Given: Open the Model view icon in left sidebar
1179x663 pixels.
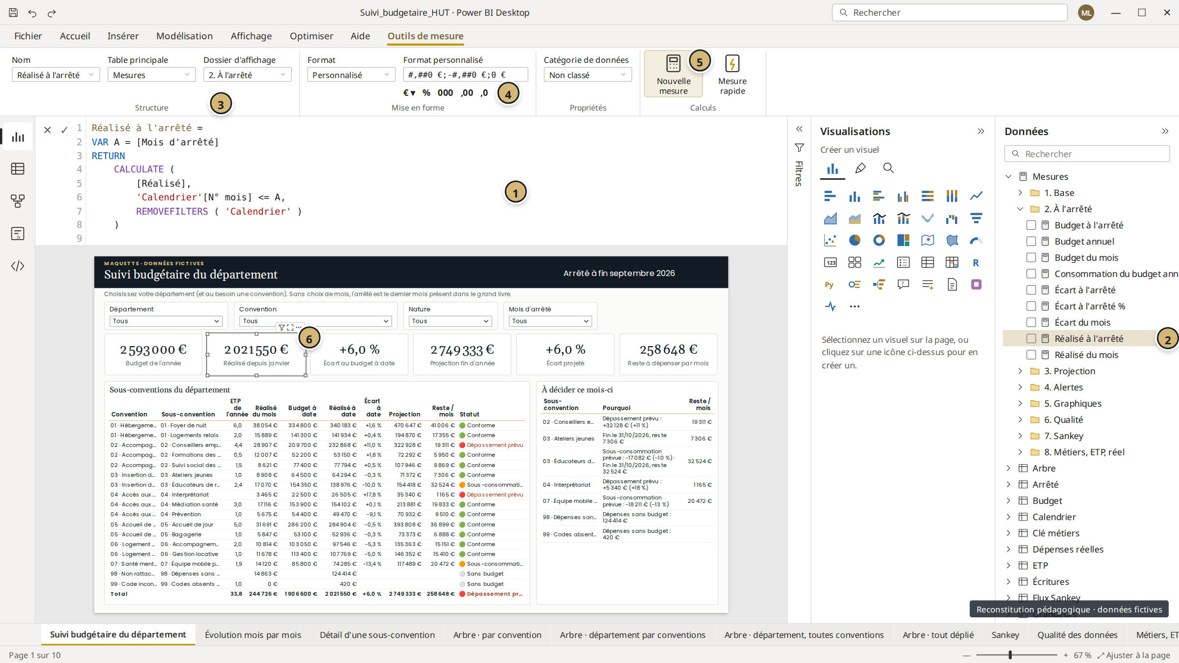Looking at the screenshot, I should click(x=18, y=201).
